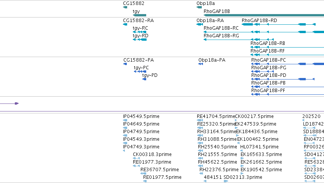
Task: Click the tgy-RD transcript glyph
Action: (x=140, y=40)
